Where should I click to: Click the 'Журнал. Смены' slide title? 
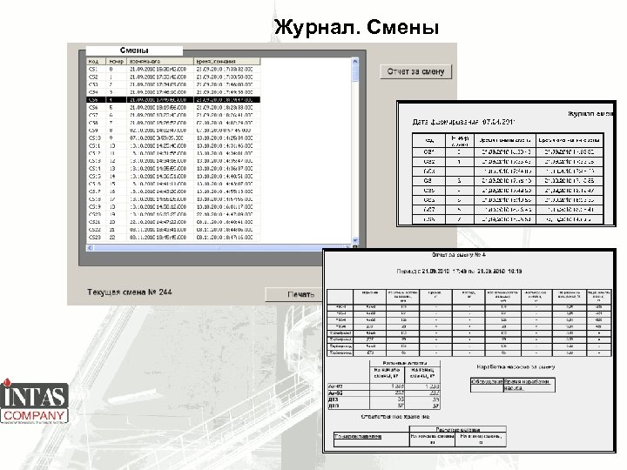(x=357, y=27)
